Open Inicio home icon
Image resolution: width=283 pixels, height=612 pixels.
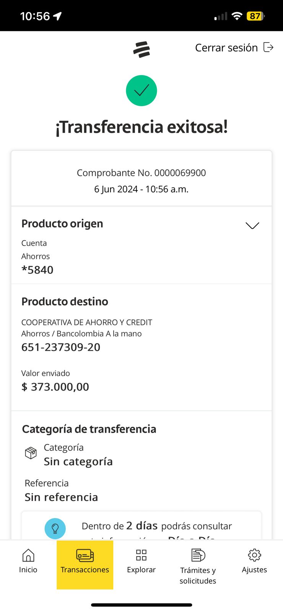point(28,555)
